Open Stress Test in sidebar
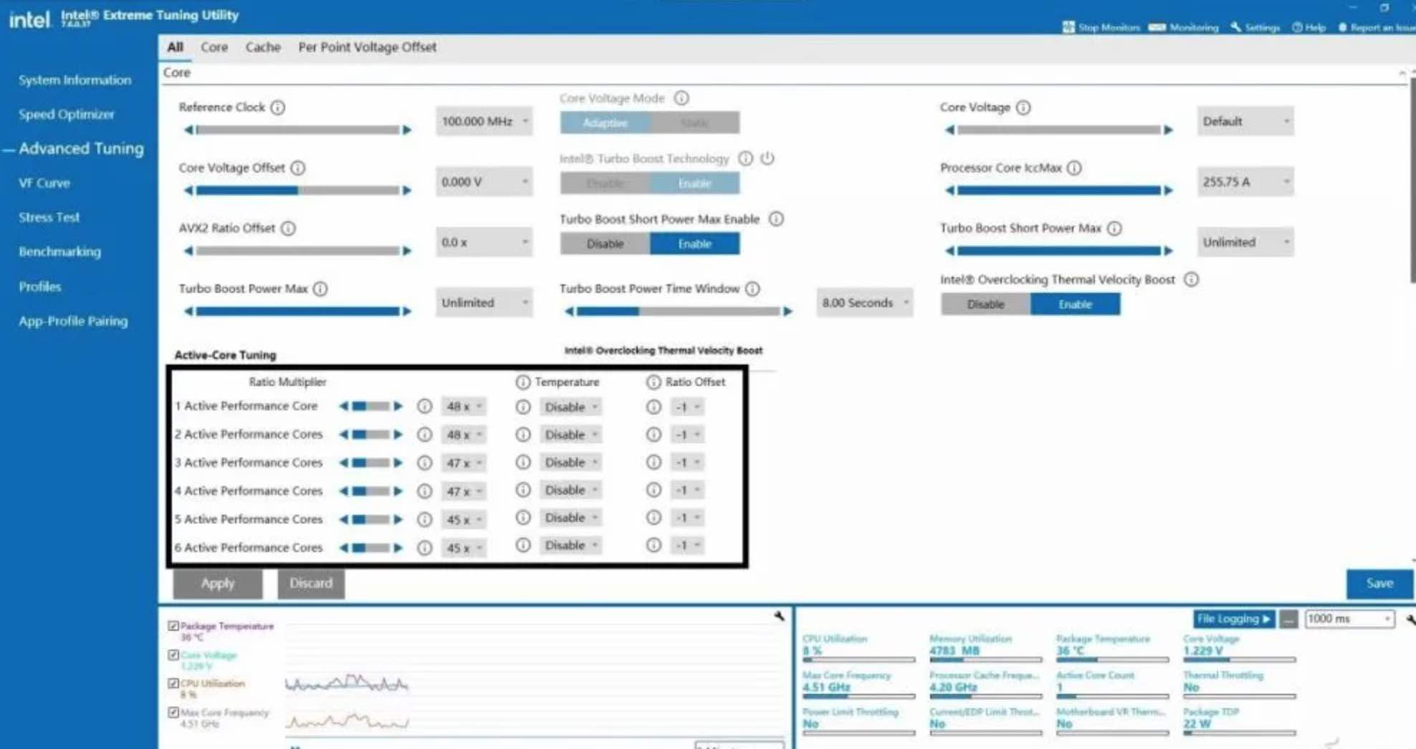The image size is (1416, 749). (x=49, y=218)
